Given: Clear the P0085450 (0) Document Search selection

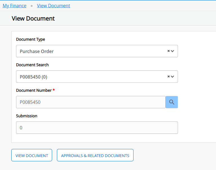Looking at the screenshot, I should tap(168, 76).
